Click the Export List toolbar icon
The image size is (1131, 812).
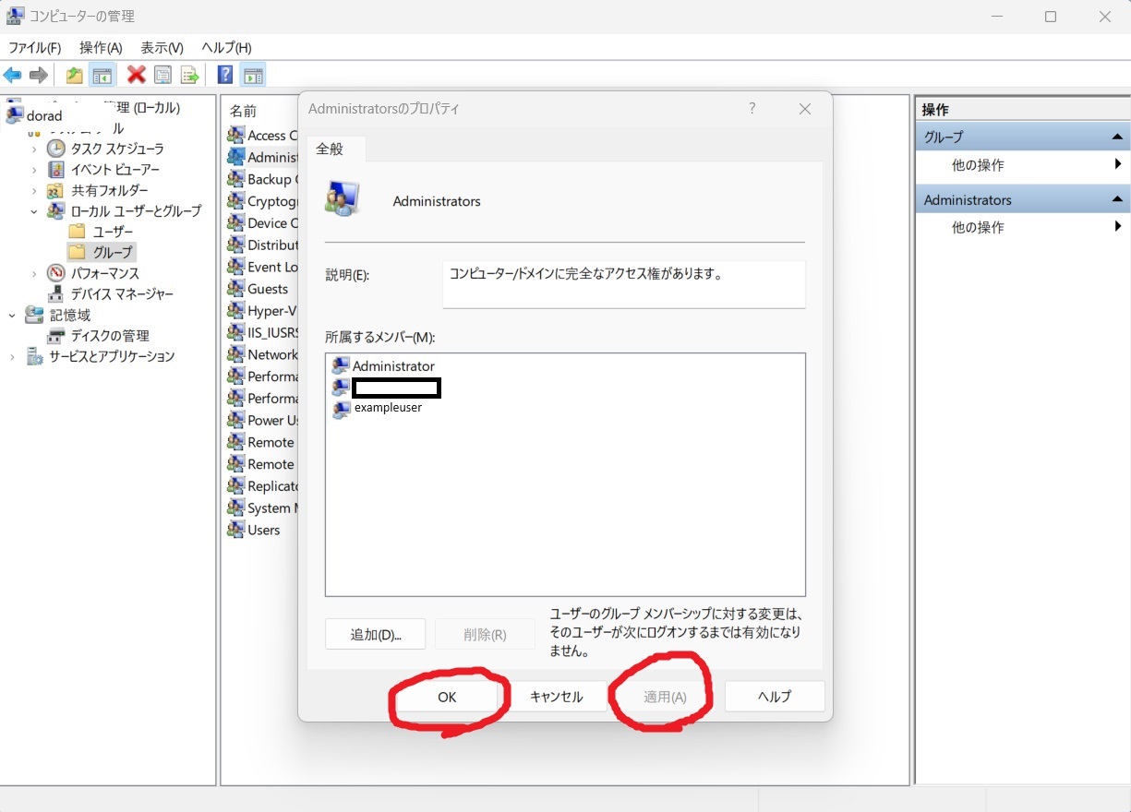pos(190,76)
